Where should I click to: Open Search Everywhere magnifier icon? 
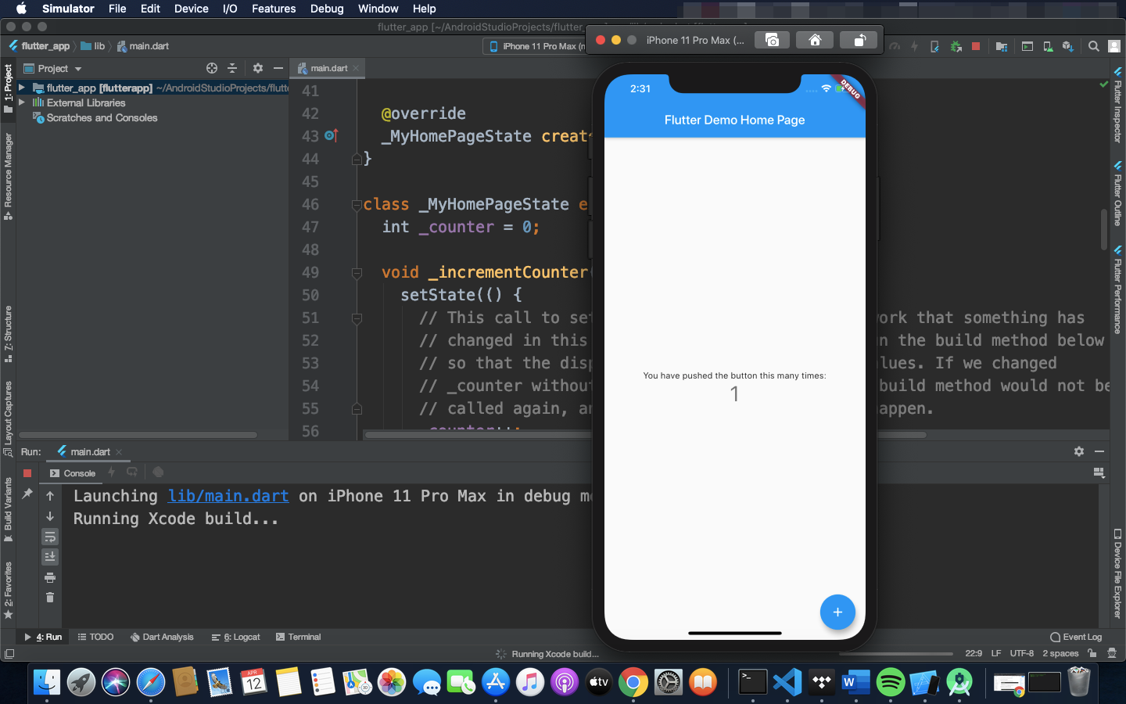(1093, 46)
